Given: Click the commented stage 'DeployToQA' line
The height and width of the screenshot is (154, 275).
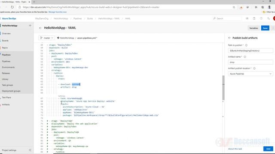Looking at the screenshot, I should 60,121.
